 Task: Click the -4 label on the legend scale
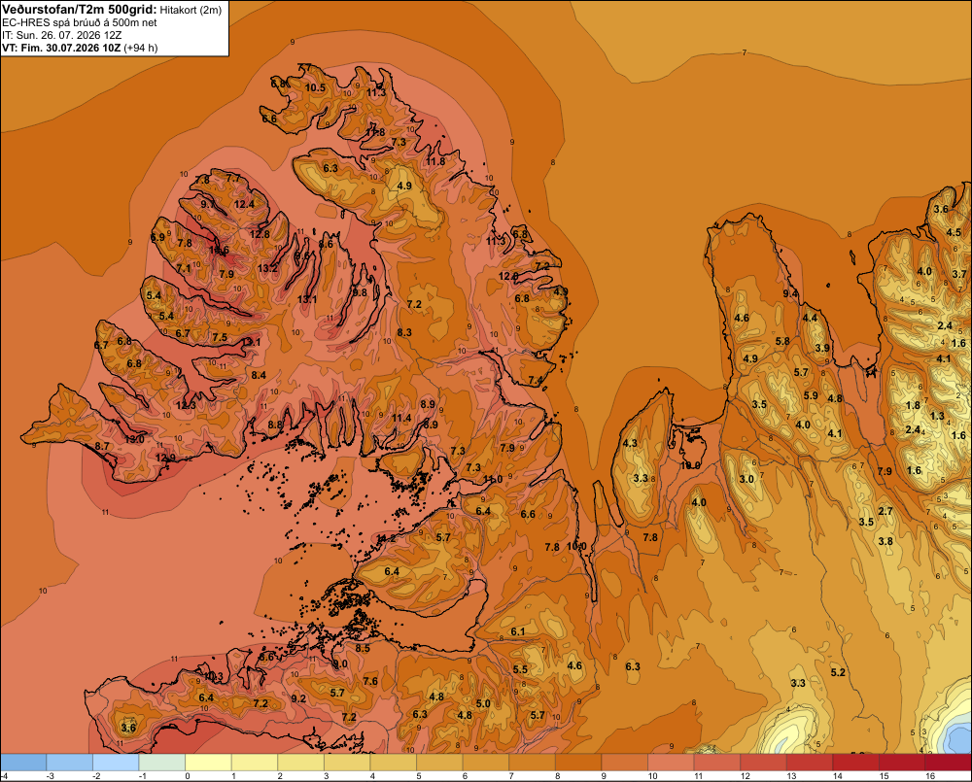(4, 776)
